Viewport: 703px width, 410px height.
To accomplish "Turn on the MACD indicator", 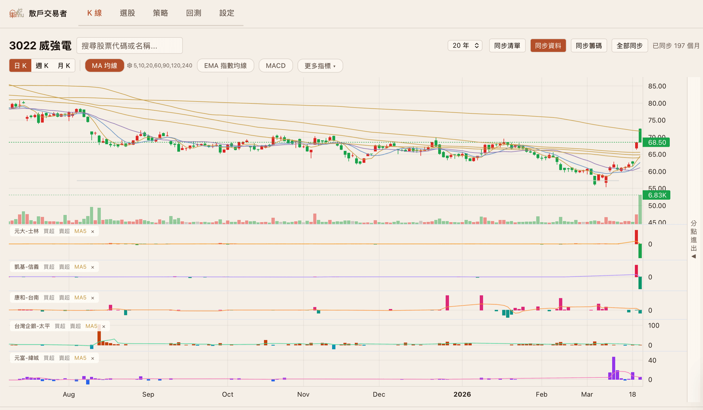I will coord(275,66).
